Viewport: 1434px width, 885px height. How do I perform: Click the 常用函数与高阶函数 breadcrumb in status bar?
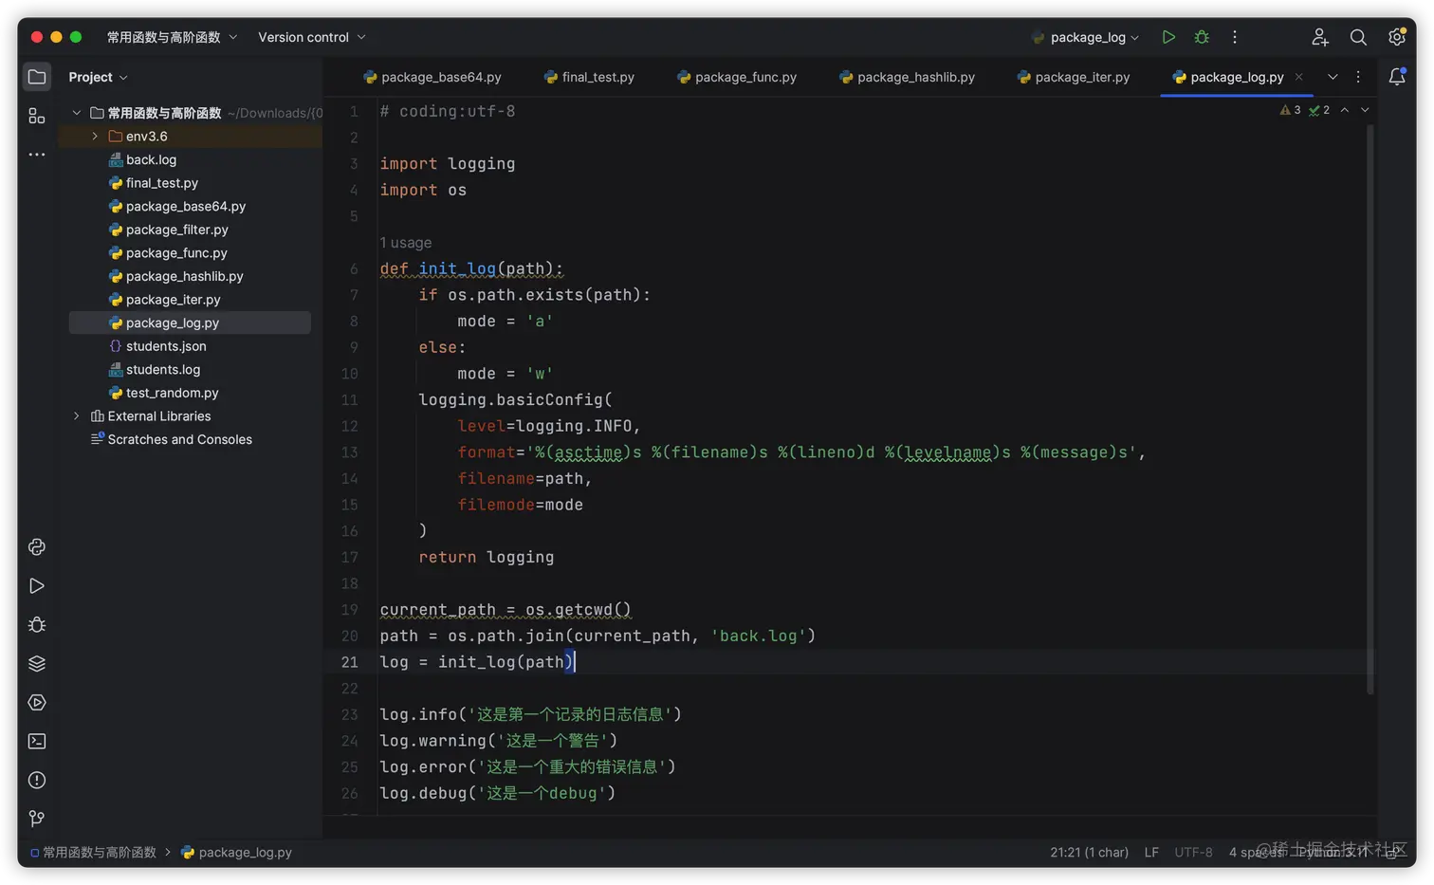tap(93, 852)
